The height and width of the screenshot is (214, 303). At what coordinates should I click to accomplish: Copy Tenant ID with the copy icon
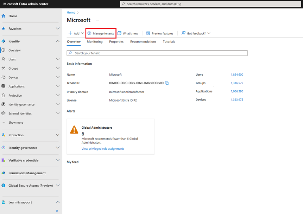click(167, 83)
